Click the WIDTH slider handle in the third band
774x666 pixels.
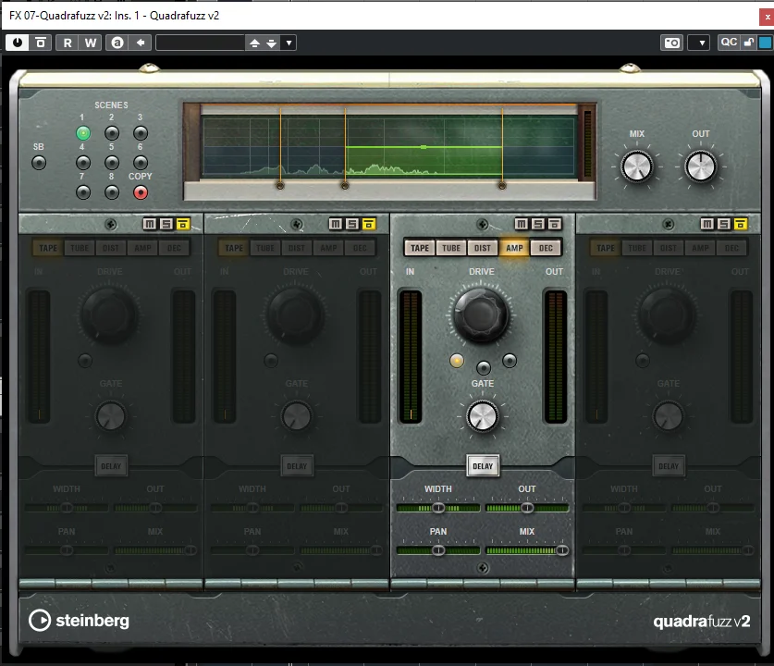(438, 508)
